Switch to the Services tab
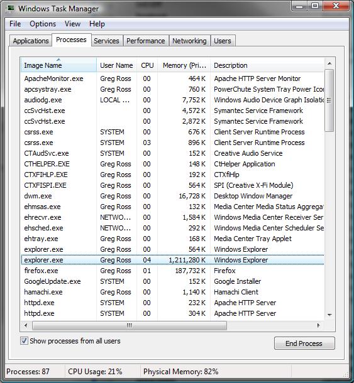 [106, 41]
